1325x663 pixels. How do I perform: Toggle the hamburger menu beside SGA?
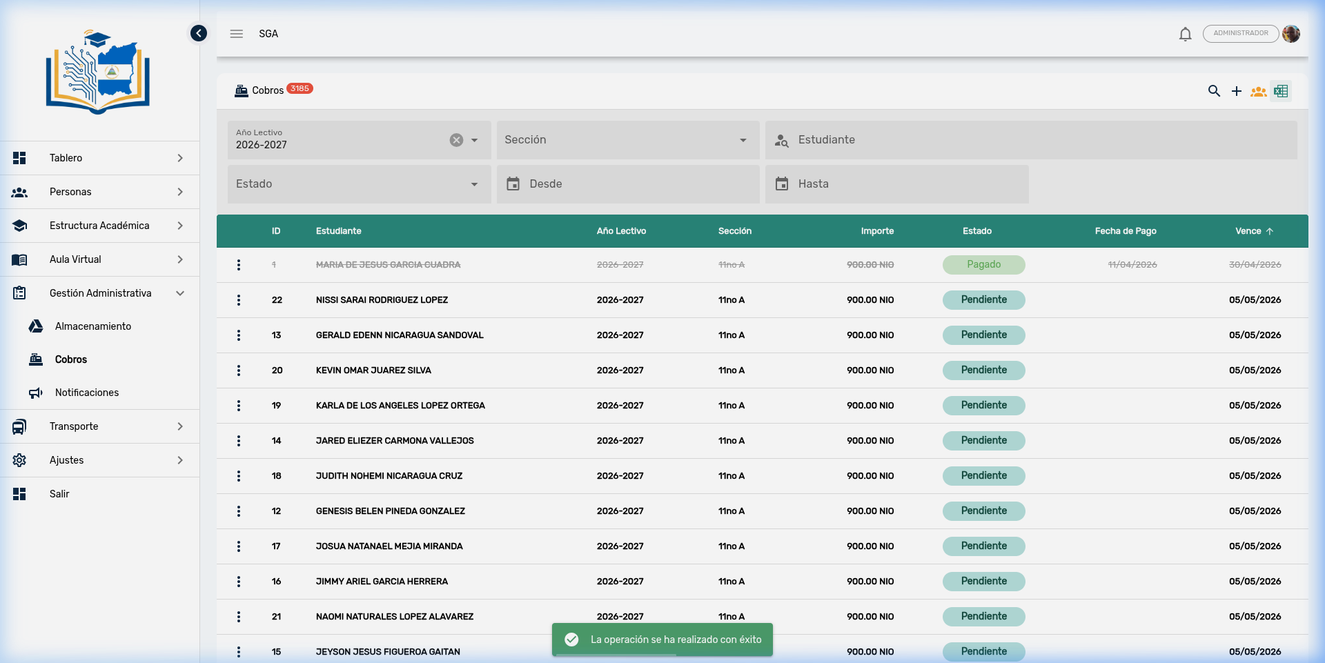point(237,34)
